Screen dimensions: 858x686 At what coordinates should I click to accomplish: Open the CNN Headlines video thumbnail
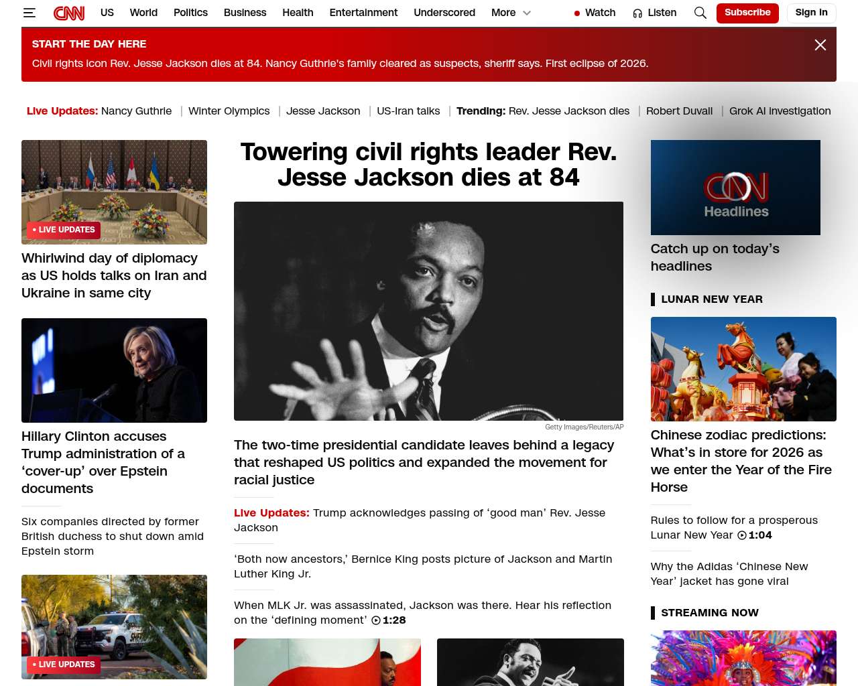(x=735, y=188)
